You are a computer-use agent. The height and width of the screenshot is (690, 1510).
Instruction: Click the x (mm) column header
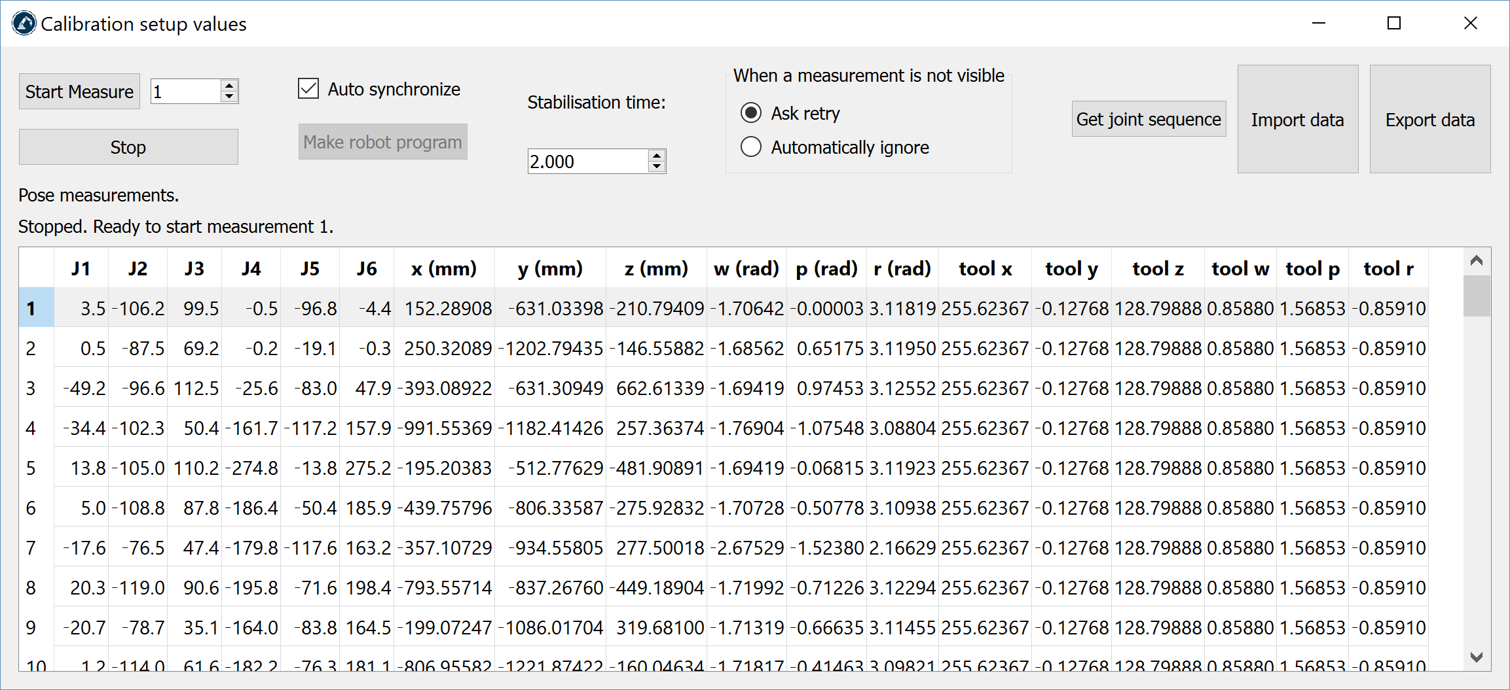(x=443, y=269)
